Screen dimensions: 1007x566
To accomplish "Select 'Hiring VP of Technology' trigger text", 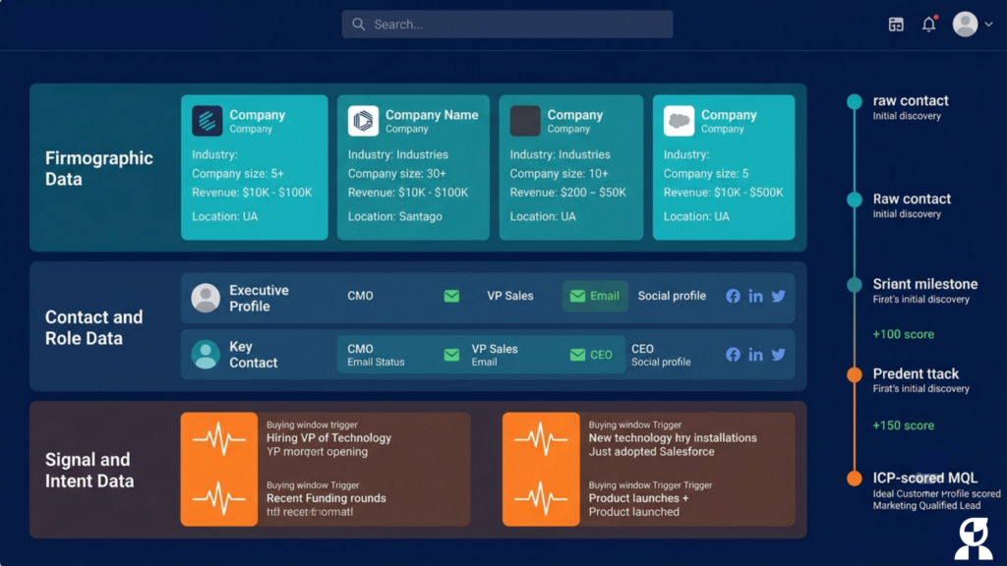I will pos(328,437).
